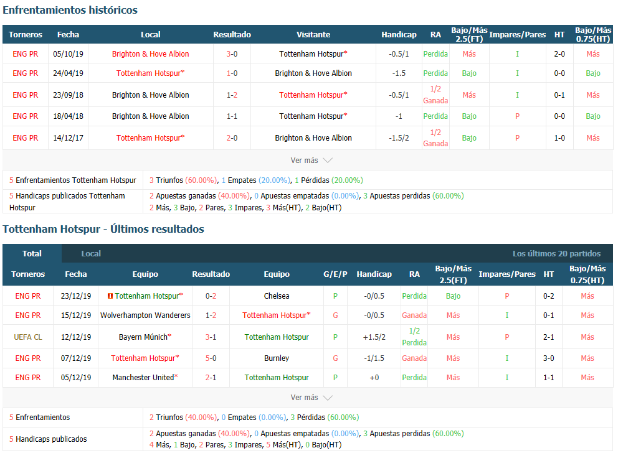Click red card icon beside Tottenham vs Chelsea
The height and width of the screenshot is (453, 618).
click(x=110, y=296)
